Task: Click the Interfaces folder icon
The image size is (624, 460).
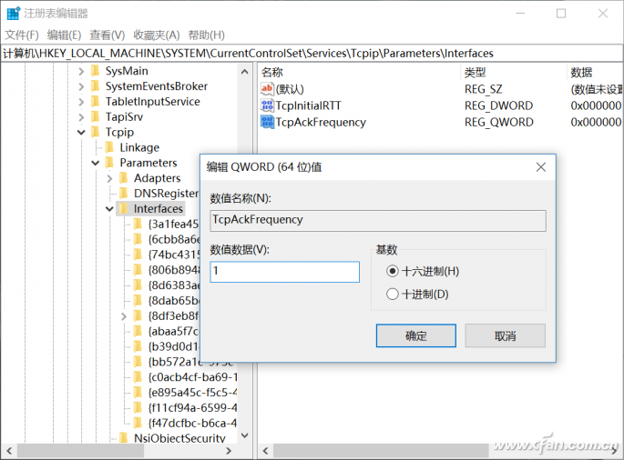Action: click(124, 208)
